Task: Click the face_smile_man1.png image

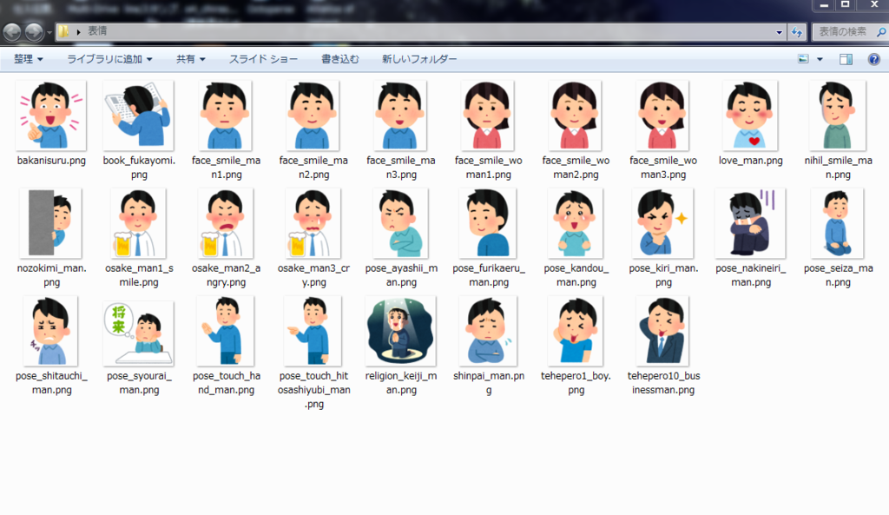Action: click(x=226, y=116)
